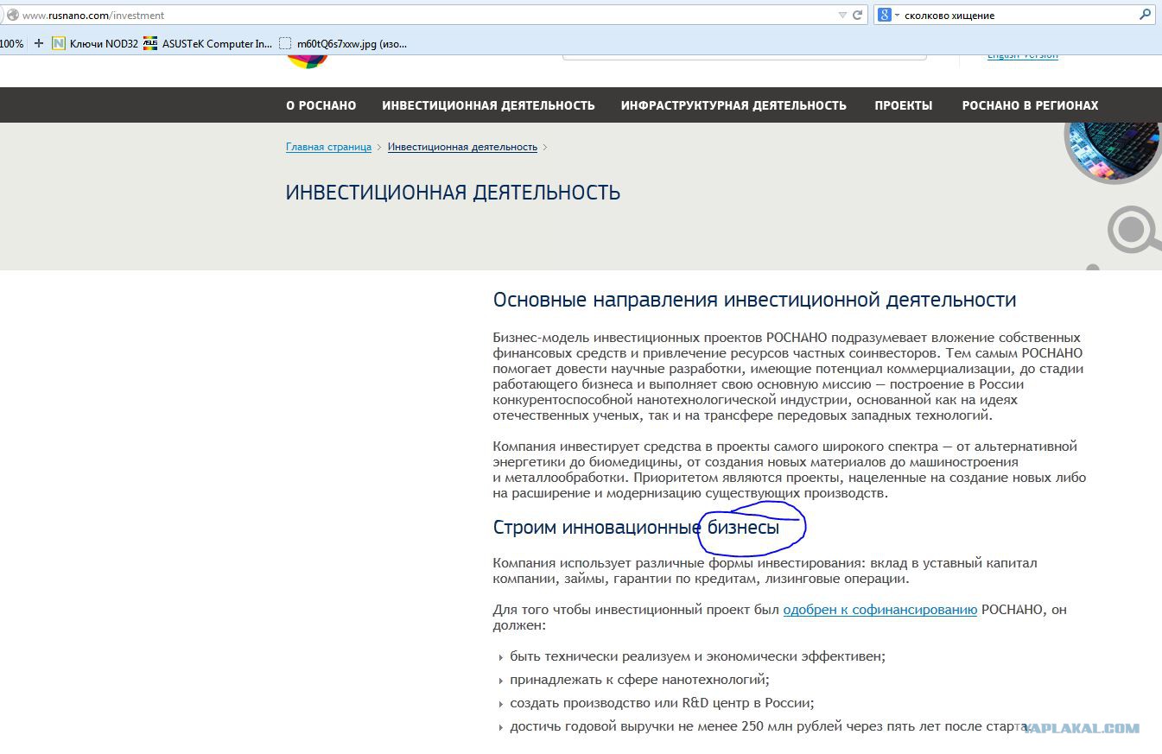Click the globe site identity icon
The height and width of the screenshot is (754, 1162).
[12, 15]
